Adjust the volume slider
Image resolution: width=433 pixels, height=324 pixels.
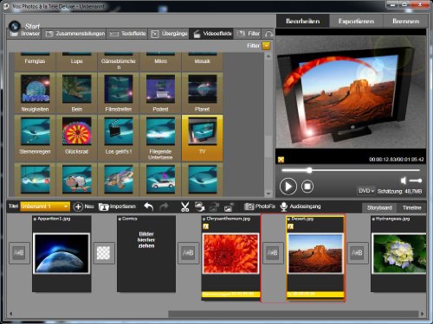(x=416, y=181)
